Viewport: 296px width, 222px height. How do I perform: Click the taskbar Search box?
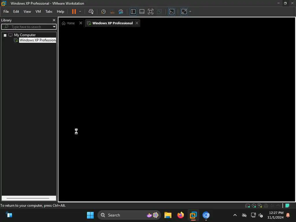pos(129,215)
